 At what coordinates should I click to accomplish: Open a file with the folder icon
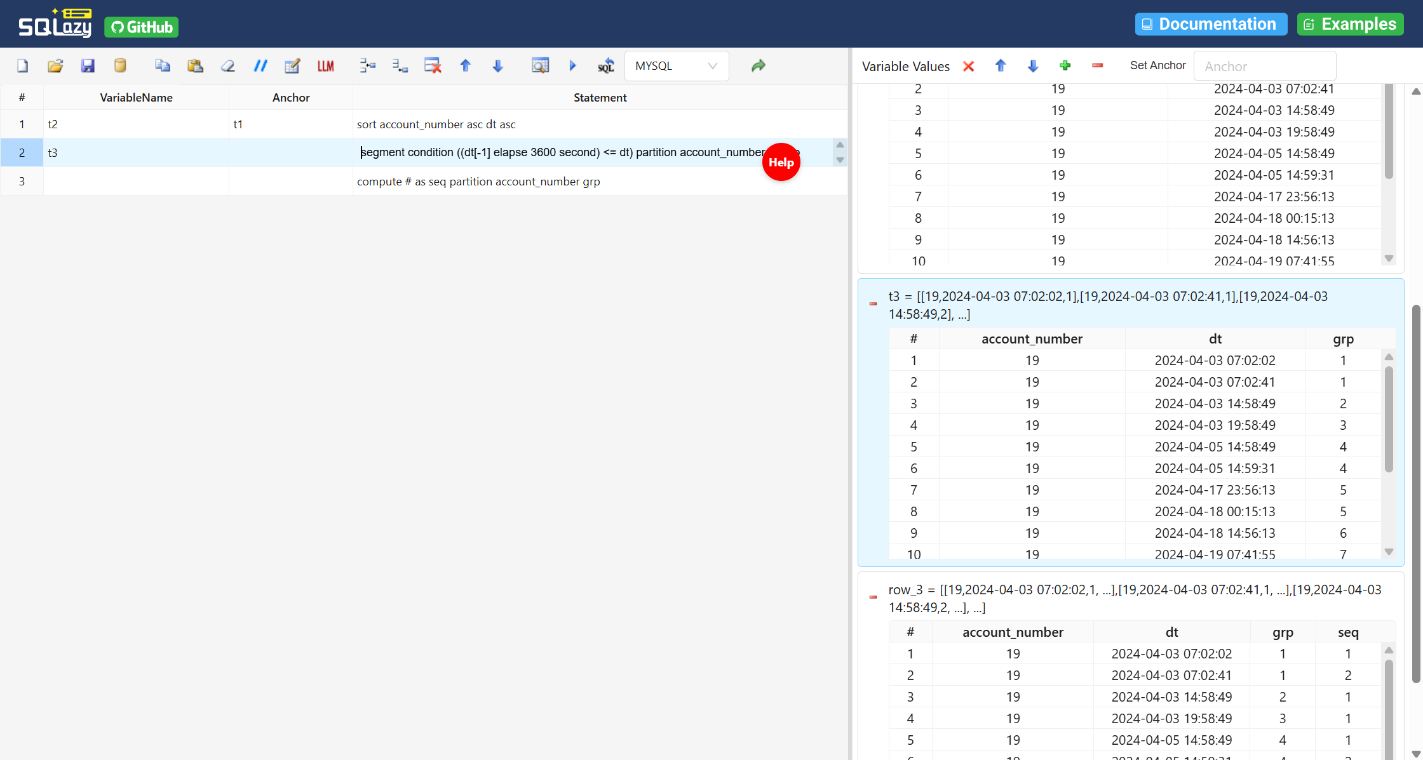(x=55, y=65)
